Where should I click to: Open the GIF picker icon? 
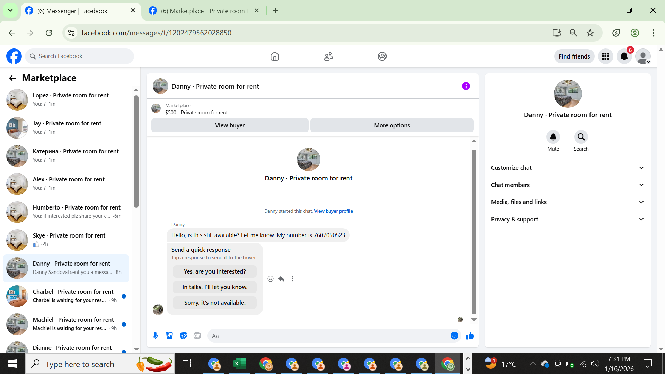point(197,336)
